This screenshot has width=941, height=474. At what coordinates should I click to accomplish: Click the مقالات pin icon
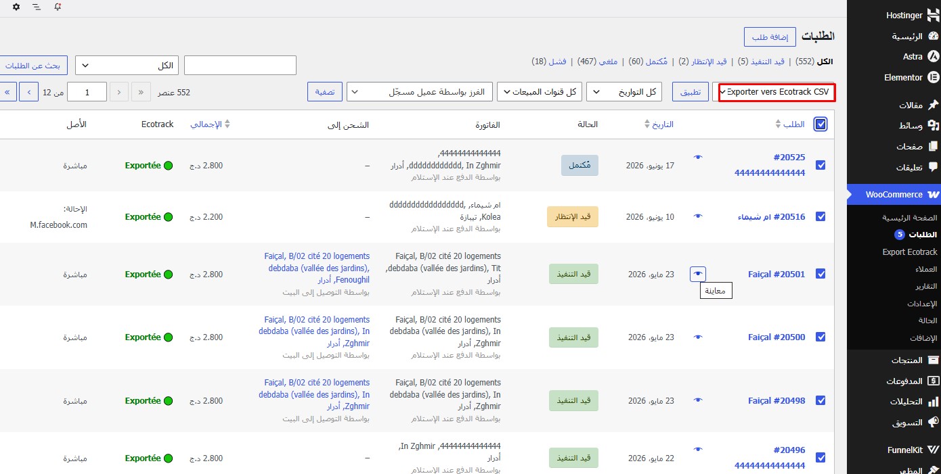point(933,105)
